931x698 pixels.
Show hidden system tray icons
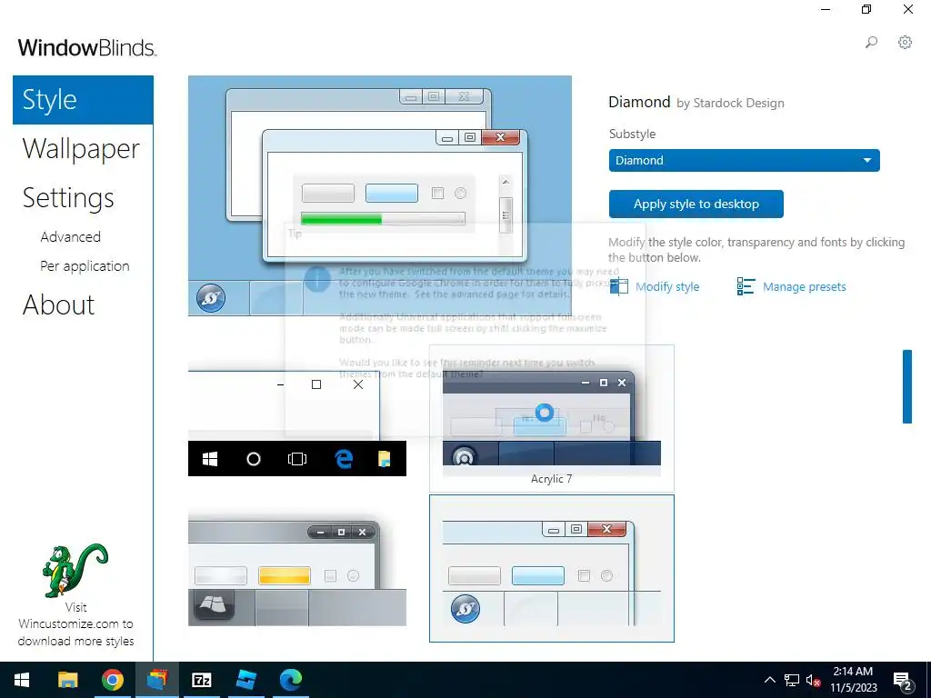[x=769, y=680]
